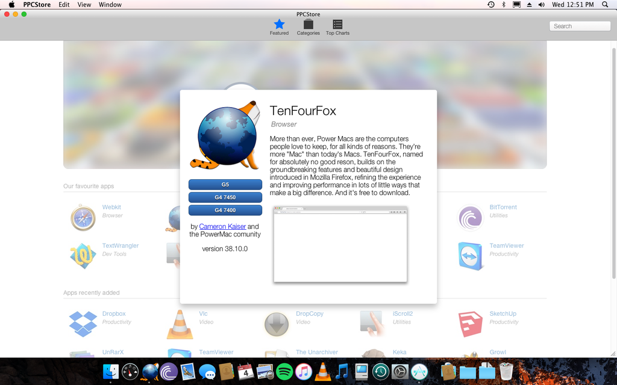Open Dashboard from the dock
617x385 pixels.
130,371
